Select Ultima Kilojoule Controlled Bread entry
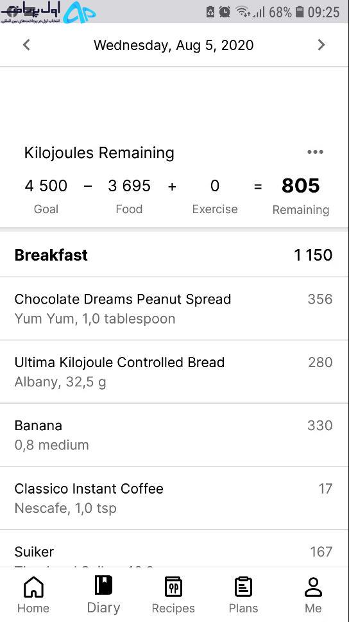The height and width of the screenshot is (622, 349). pos(174,372)
